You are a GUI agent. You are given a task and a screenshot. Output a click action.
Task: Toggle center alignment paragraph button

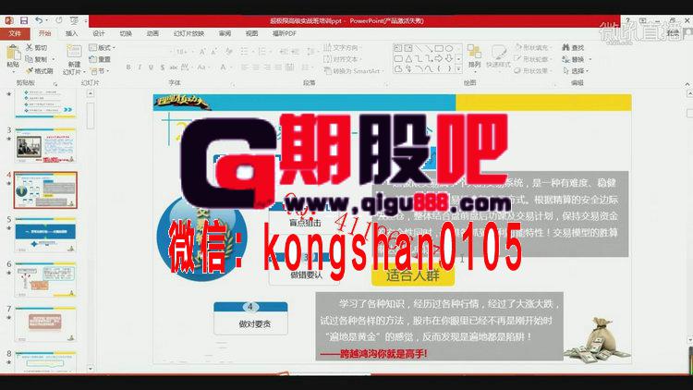pyautogui.click(x=256, y=67)
